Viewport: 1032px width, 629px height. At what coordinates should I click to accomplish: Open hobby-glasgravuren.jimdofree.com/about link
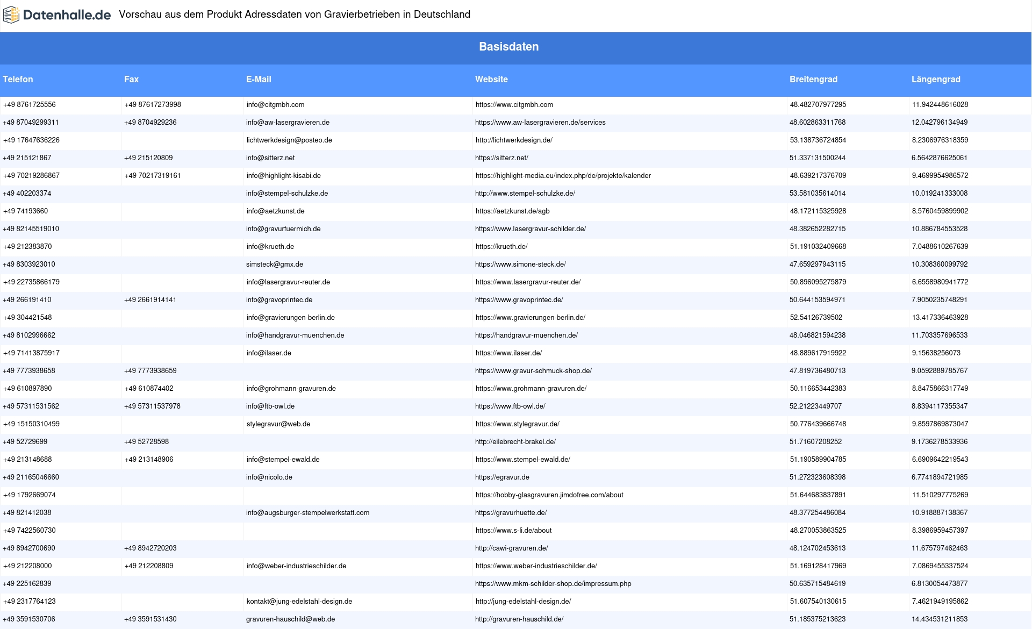549,495
